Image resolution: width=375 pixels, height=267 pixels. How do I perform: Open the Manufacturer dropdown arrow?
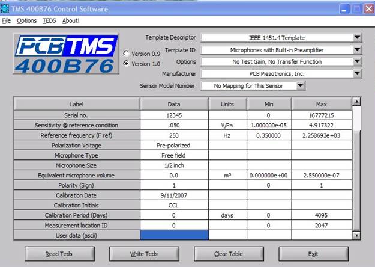coord(357,73)
